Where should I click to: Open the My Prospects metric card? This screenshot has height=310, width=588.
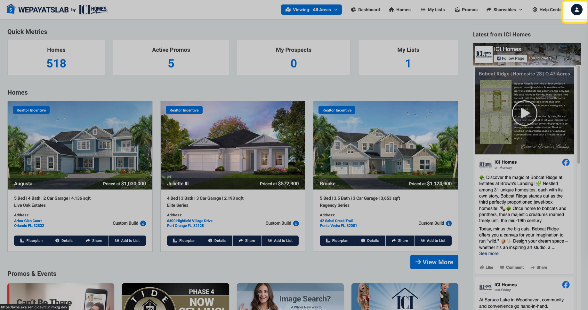pos(294,58)
